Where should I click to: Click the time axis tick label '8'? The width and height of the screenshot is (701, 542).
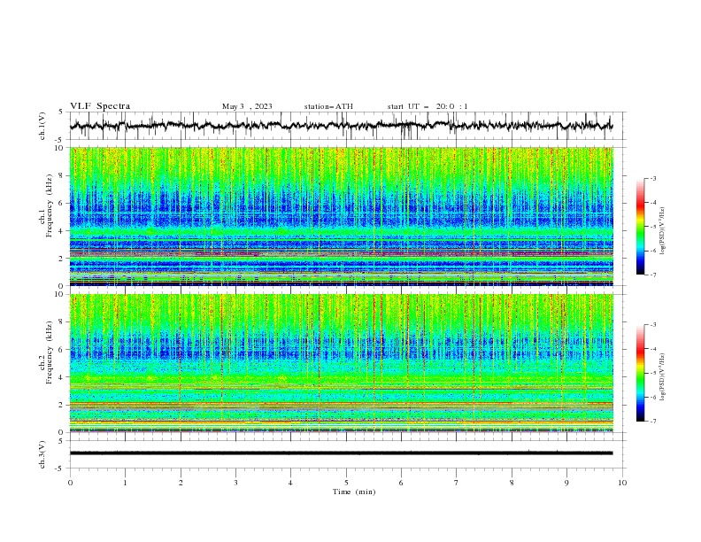click(x=512, y=483)
